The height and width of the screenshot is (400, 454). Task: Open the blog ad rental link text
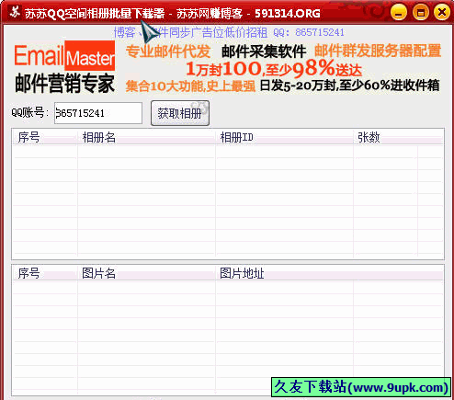[229, 32]
